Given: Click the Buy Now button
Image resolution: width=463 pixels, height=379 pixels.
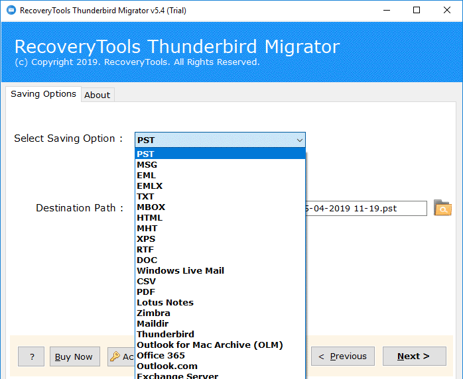Looking at the screenshot, I should (x=75, y=356).
